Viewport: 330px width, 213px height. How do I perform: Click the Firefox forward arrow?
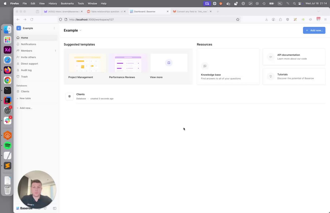25,19
